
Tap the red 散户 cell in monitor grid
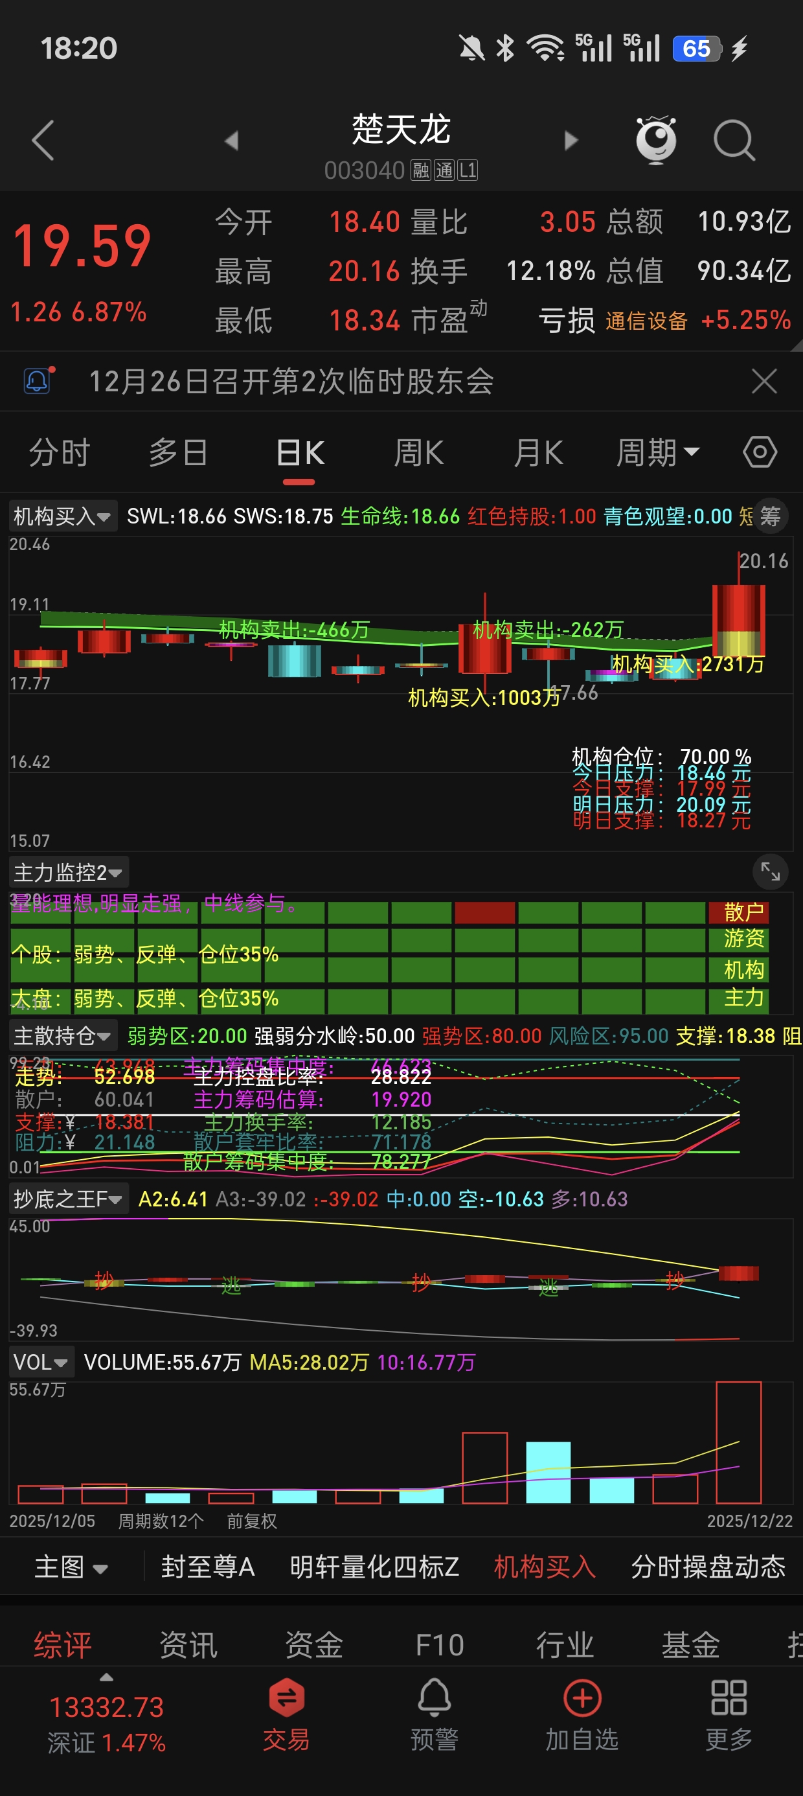click(x=484, y=913)
